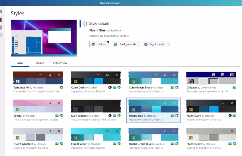The height and width of the screenshot is (156, 242).
Task: Click the color wheel icon on Fluent Olive
Action: point(234,144)
